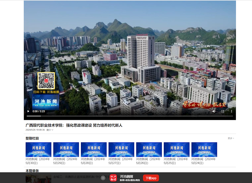Click the red 下载app button
The height and width of the screenshot is (183, 252).
point(151,178)
